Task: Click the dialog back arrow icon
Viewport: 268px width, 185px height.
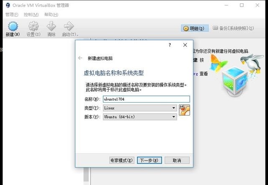Action: (x=80, y=58)
